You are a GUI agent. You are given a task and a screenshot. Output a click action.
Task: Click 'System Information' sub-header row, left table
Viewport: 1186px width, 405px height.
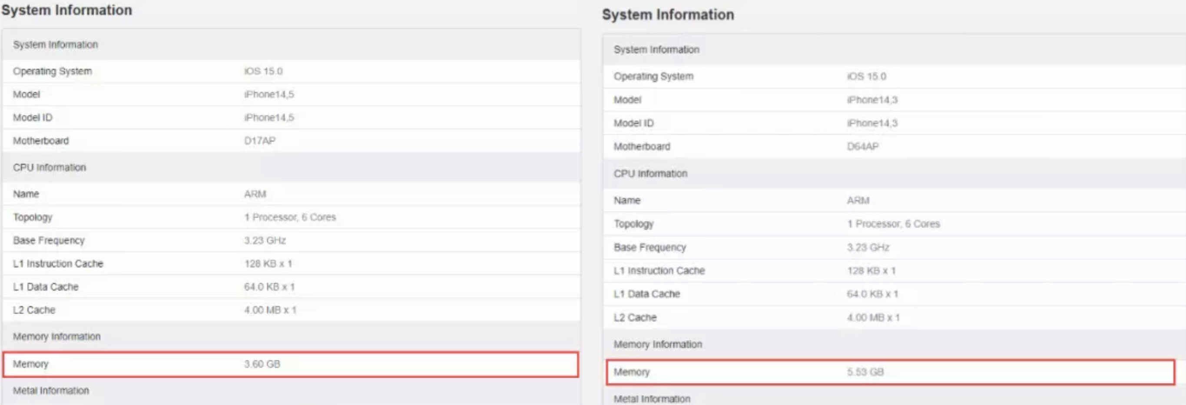point(292,45)
